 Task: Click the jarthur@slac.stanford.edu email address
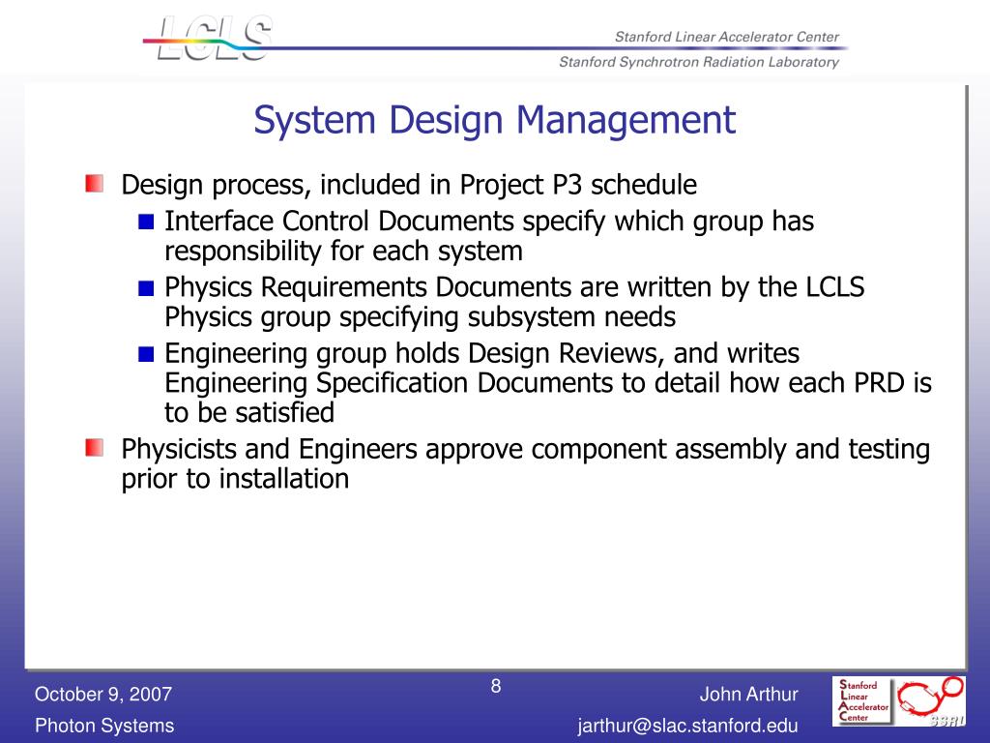(687, 726)
